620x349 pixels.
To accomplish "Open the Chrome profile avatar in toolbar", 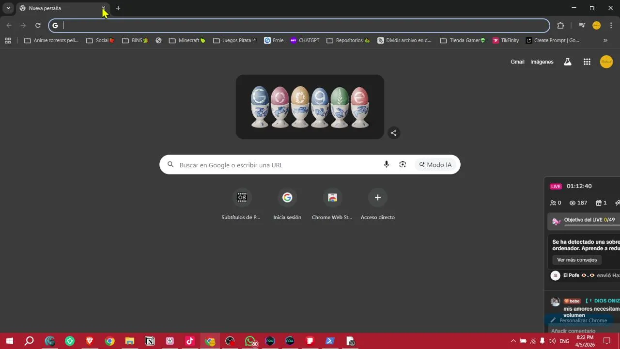I will pos(597,26).
